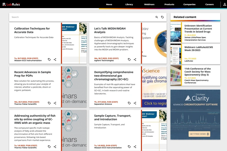
Task: Click LabRulez under Week 29/2023
Action: pos(189,61)
